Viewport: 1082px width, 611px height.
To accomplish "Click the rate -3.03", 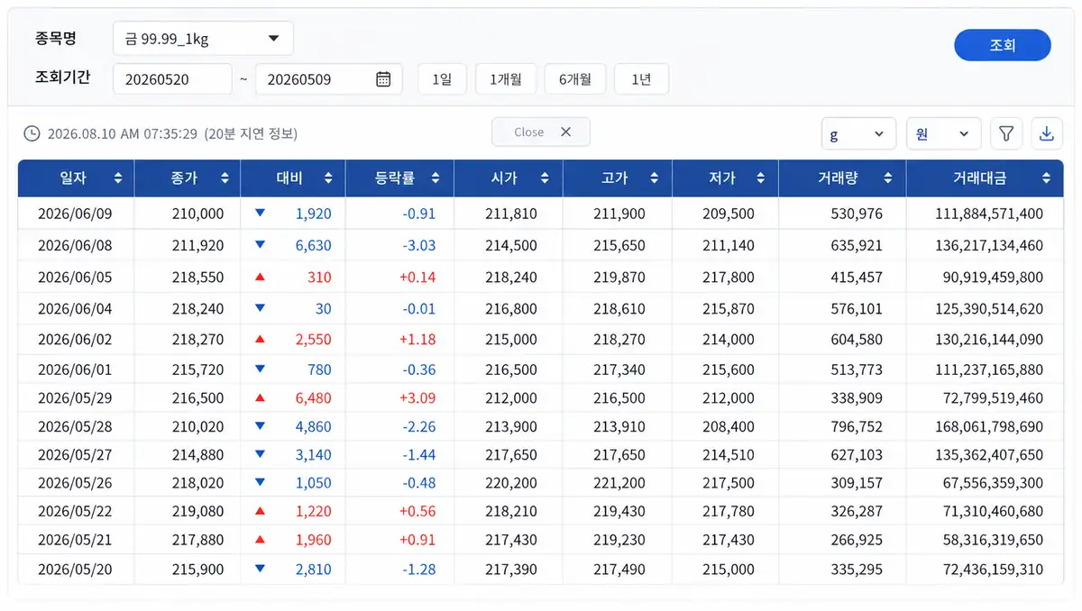I will [418, 245].
